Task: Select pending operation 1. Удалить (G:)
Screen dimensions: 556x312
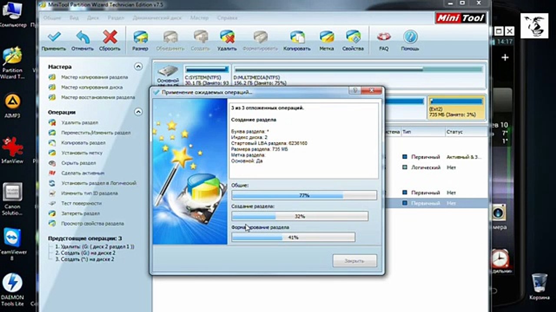Action: tap(94, 247)
